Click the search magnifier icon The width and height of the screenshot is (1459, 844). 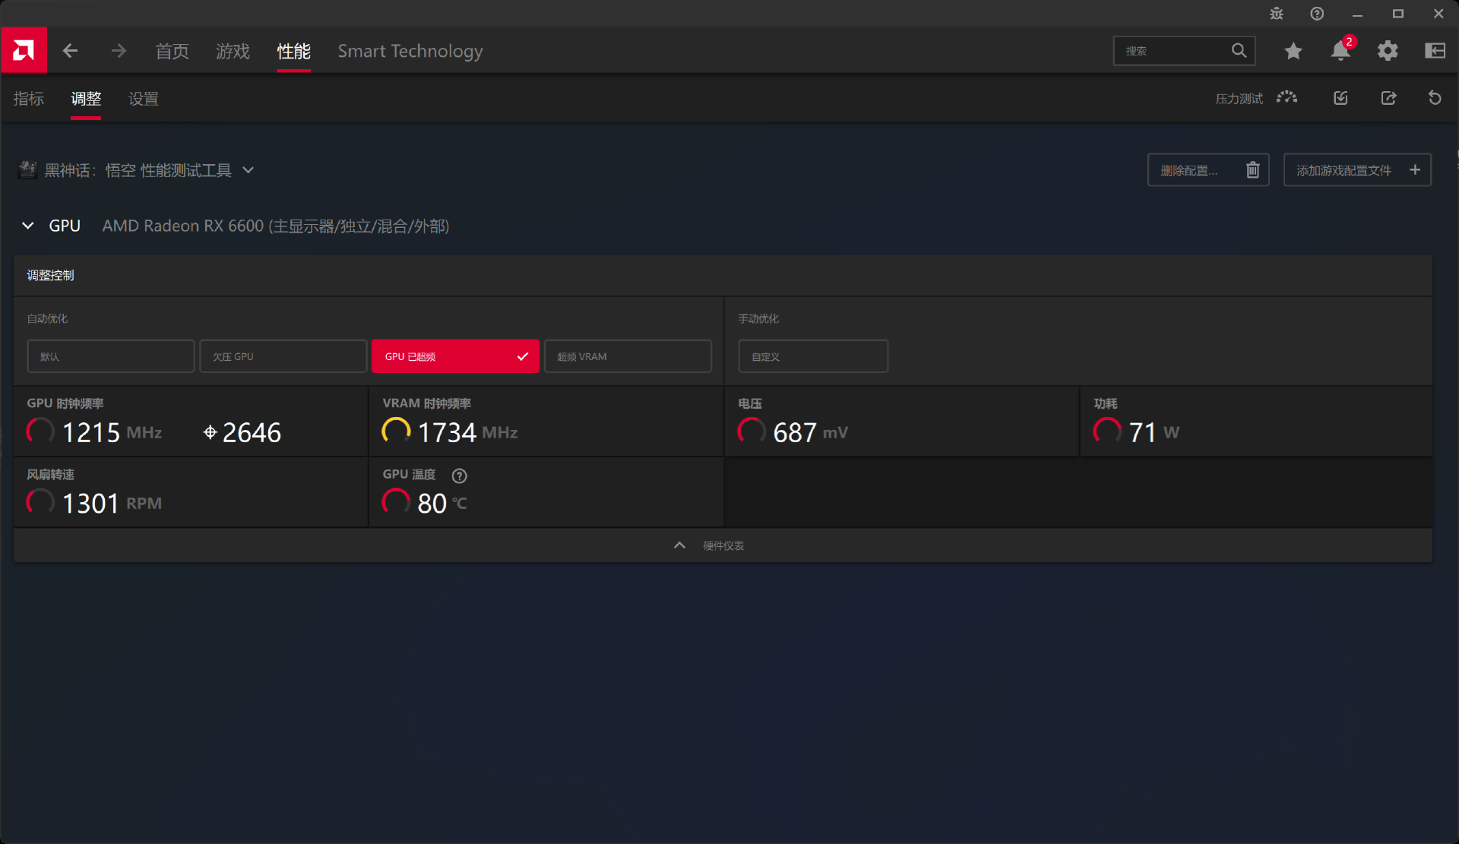(x=1239, y=51)
